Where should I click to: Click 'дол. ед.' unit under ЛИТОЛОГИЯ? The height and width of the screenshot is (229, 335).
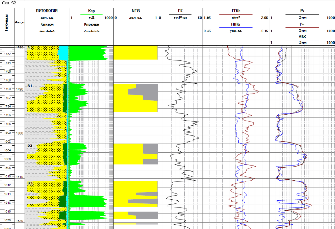click(46, 18)
